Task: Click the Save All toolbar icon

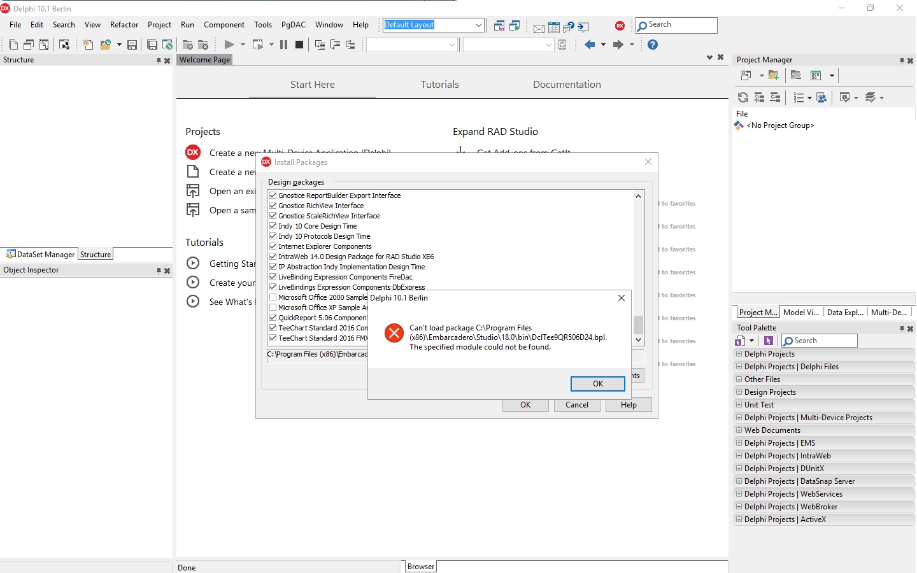Action: click(152, 45)
